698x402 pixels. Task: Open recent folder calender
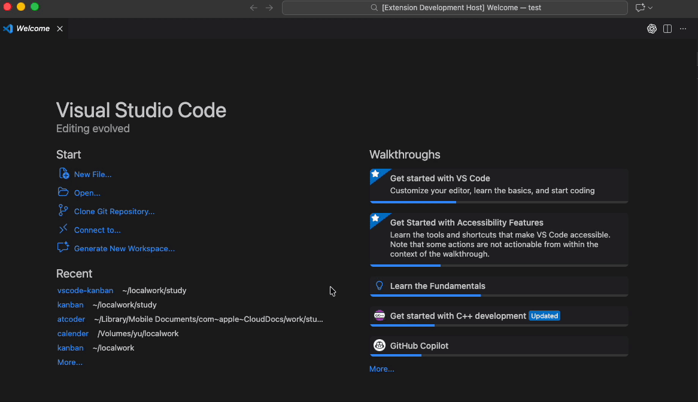pos(73,334)
